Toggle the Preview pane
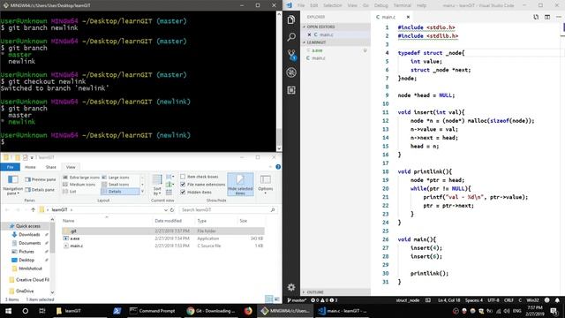 [x=41, y=179]
